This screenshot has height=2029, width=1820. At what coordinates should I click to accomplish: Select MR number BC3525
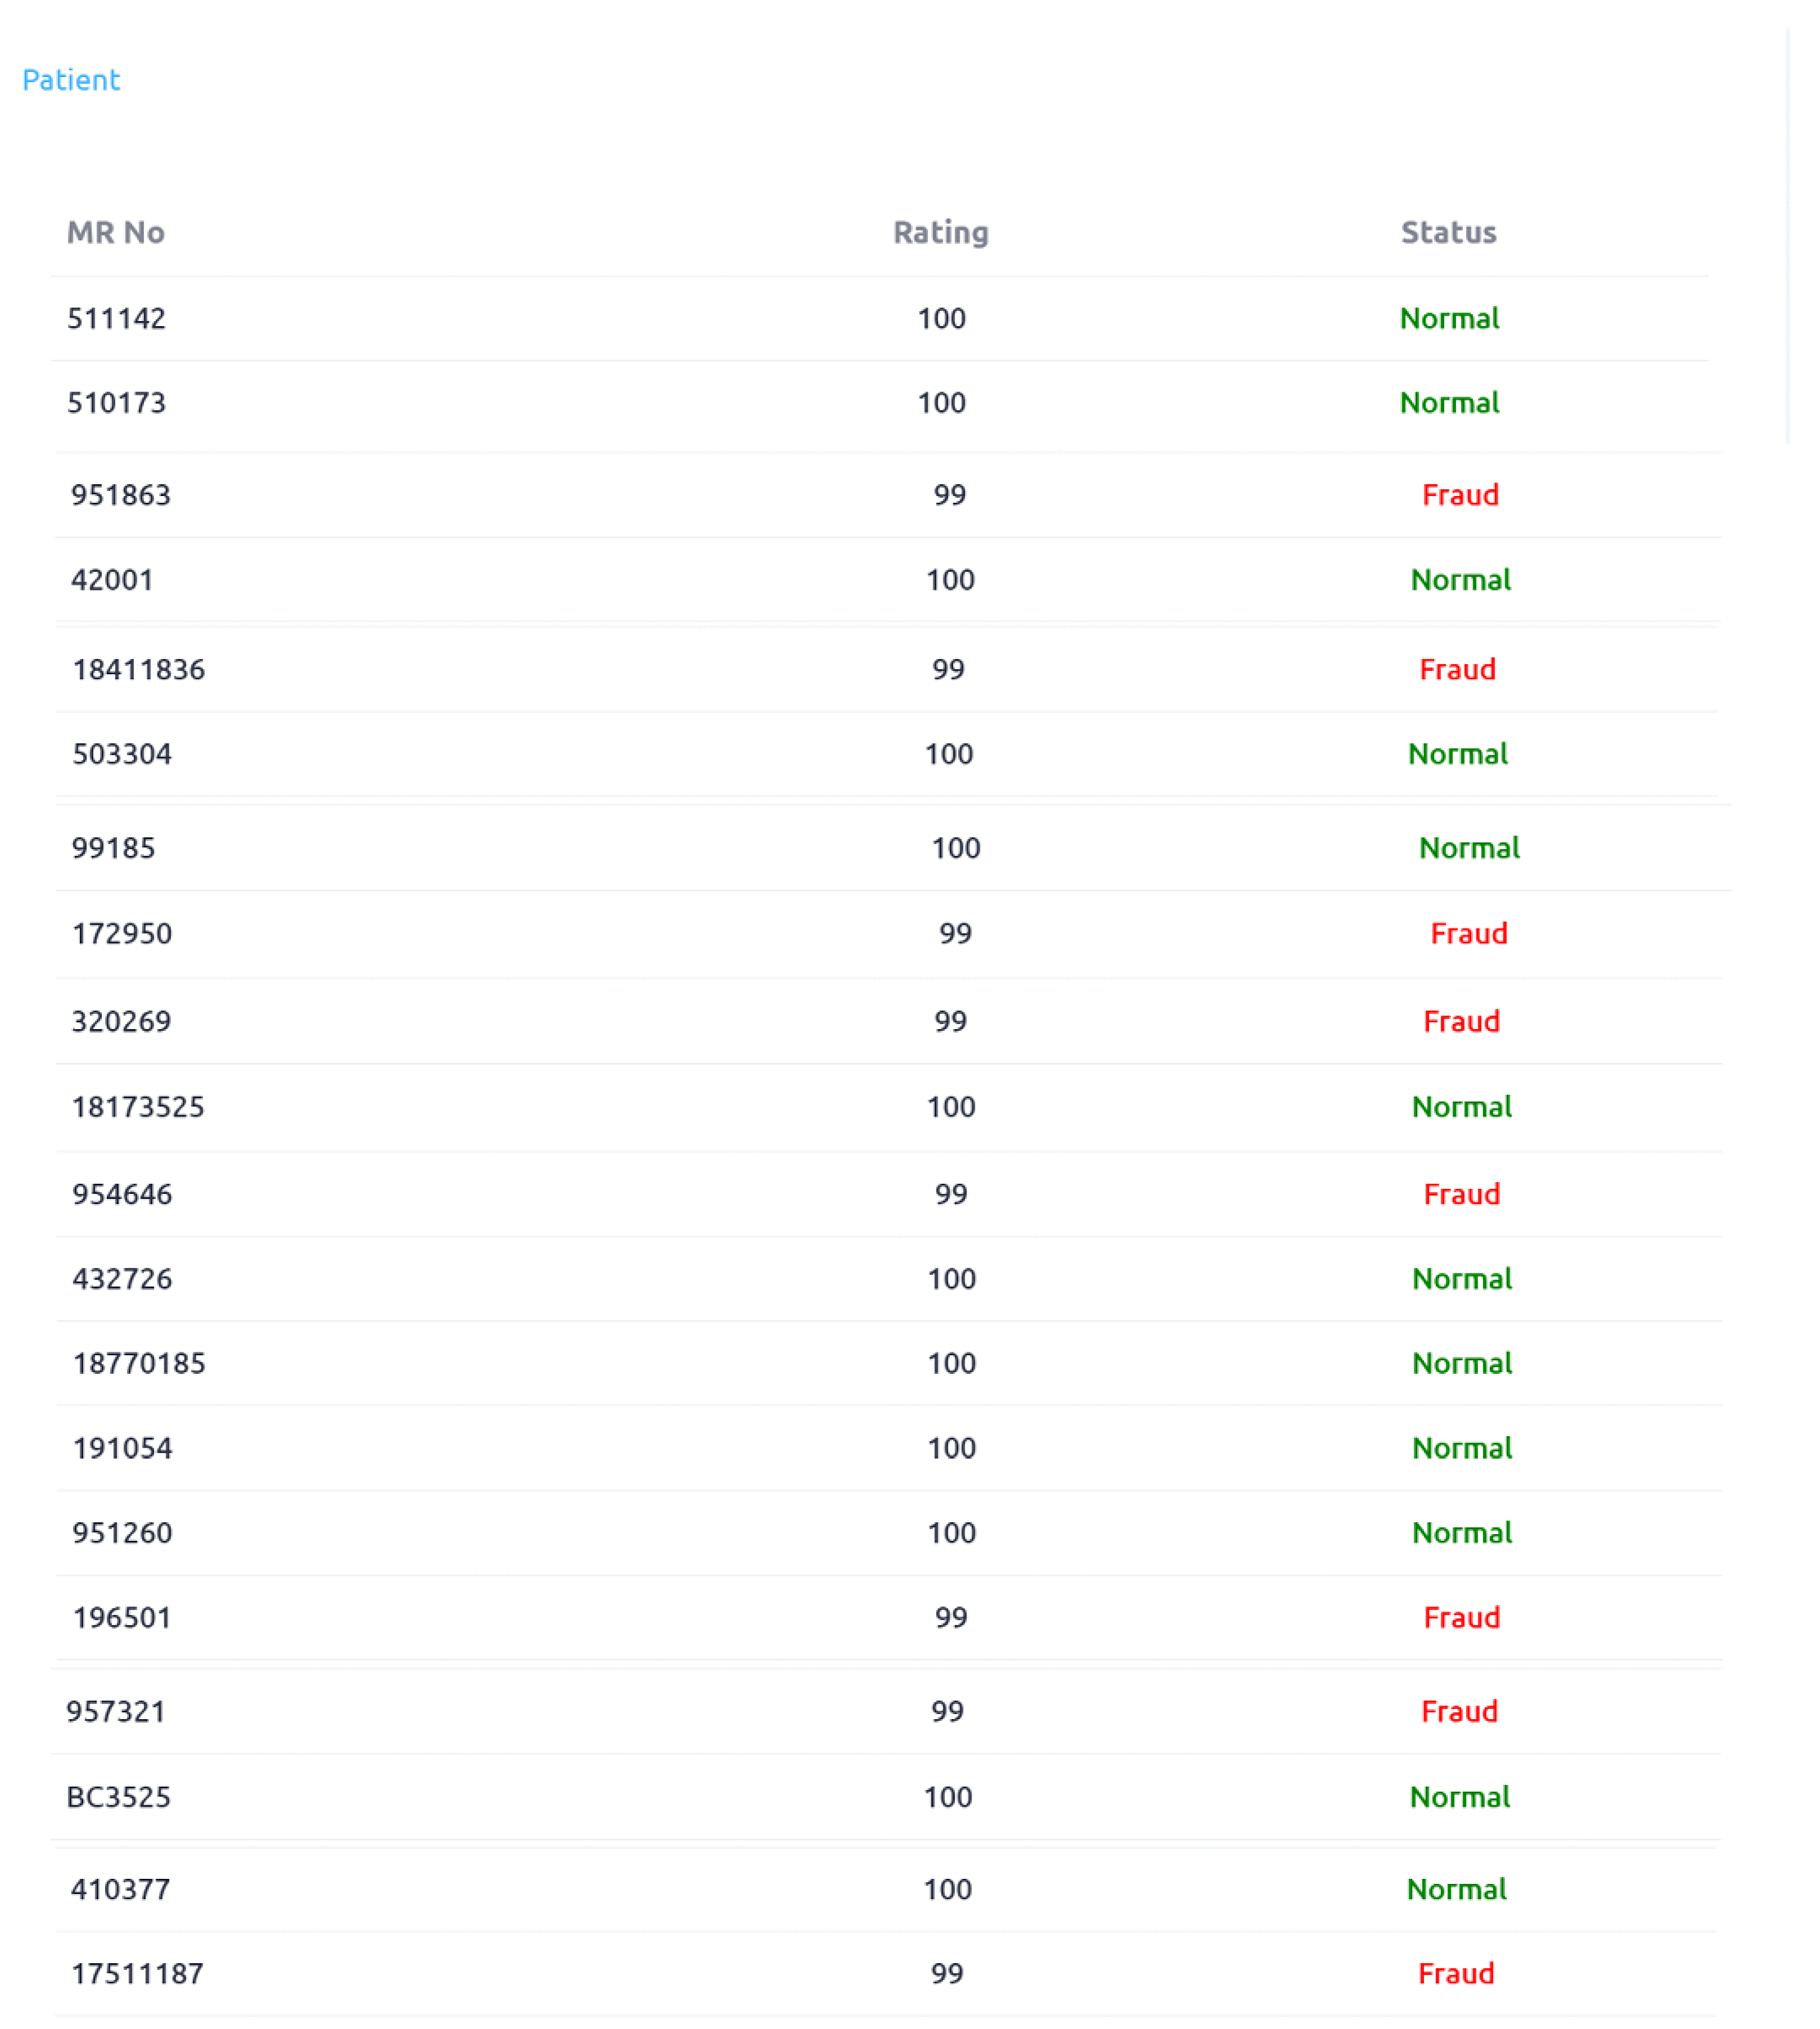[x=119, y=1797]
